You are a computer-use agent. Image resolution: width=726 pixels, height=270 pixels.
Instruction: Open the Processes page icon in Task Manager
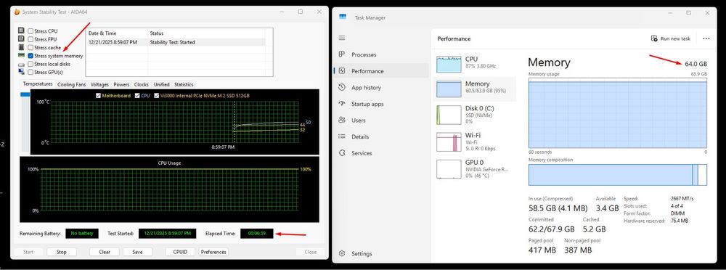point(342,54)
